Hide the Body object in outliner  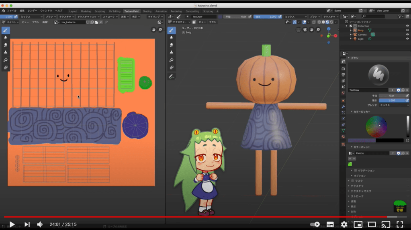click(x=407, y=30)
